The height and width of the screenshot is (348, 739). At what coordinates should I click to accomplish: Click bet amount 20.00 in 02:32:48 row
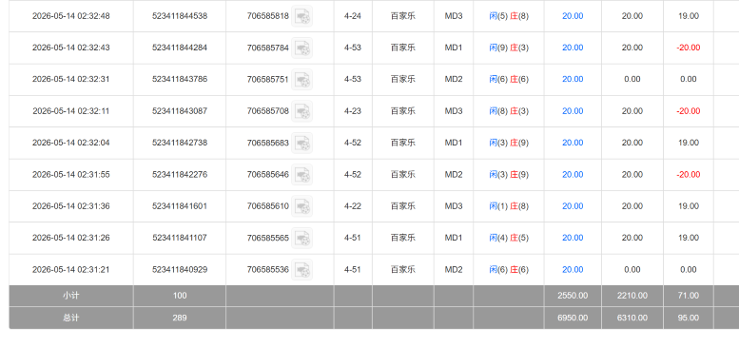coord(573,16)
